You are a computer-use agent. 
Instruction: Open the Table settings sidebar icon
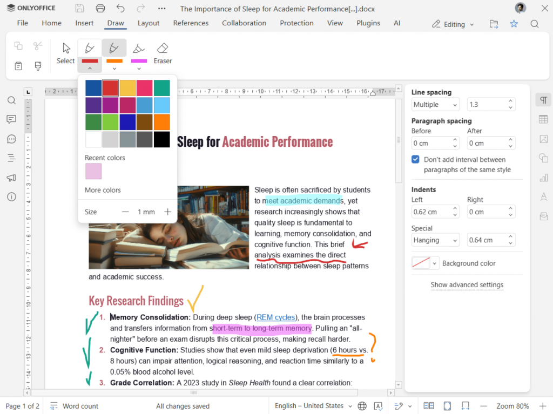pos(543,119)
